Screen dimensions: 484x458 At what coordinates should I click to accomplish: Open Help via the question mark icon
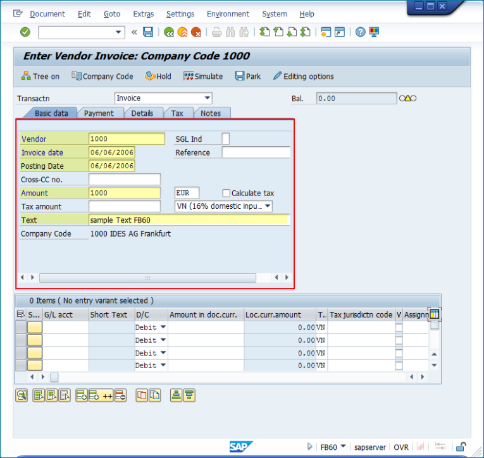361,32
